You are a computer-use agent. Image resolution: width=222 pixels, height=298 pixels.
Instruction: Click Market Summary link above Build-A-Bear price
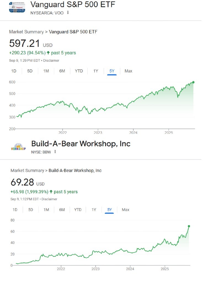point(27,171)
